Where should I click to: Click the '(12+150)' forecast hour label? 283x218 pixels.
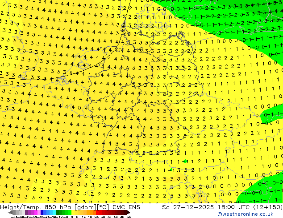268,207
